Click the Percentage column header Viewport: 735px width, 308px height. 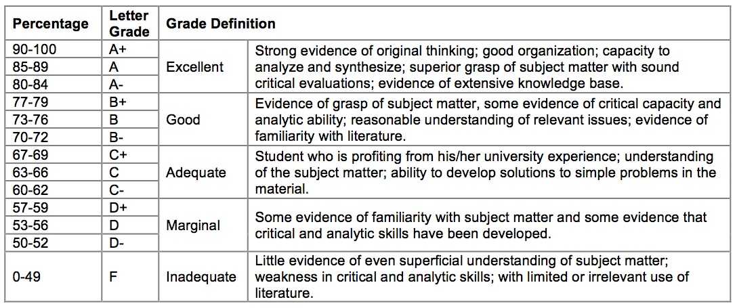54,24
